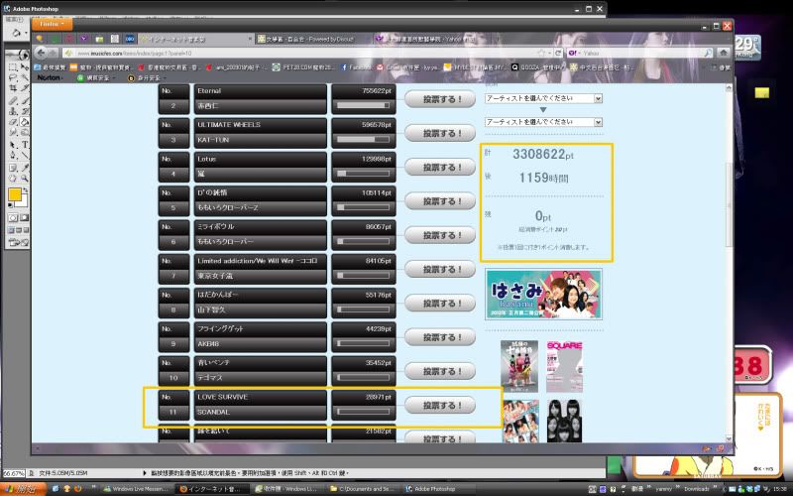The width and height of the screenshot is (793, 496).
Task: Open the first artist selection dropdown
Action: point(543,98)
